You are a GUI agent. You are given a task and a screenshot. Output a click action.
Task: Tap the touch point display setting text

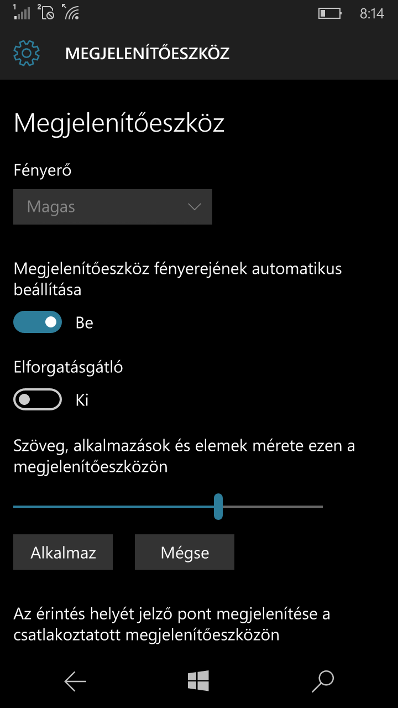[x=172, y=624]
